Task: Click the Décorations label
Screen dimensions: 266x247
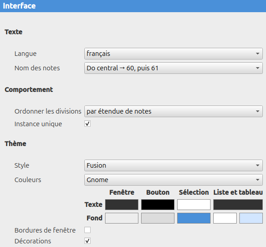Action: click(x=33, y=241)
